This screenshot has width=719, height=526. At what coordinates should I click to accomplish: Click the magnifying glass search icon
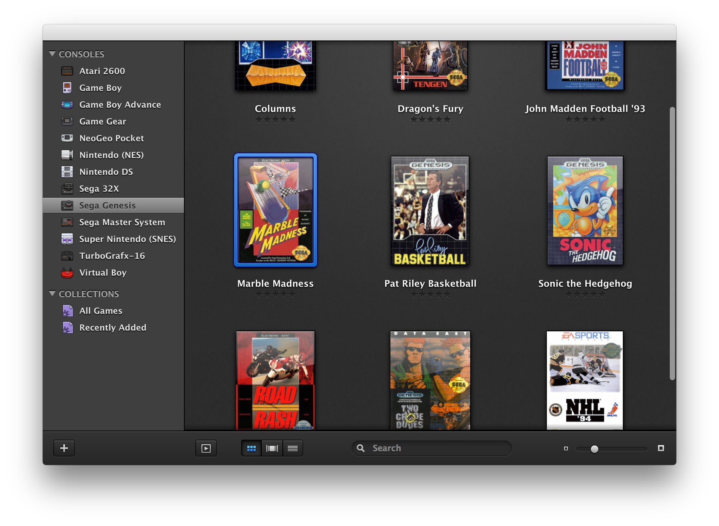[361, 448]
